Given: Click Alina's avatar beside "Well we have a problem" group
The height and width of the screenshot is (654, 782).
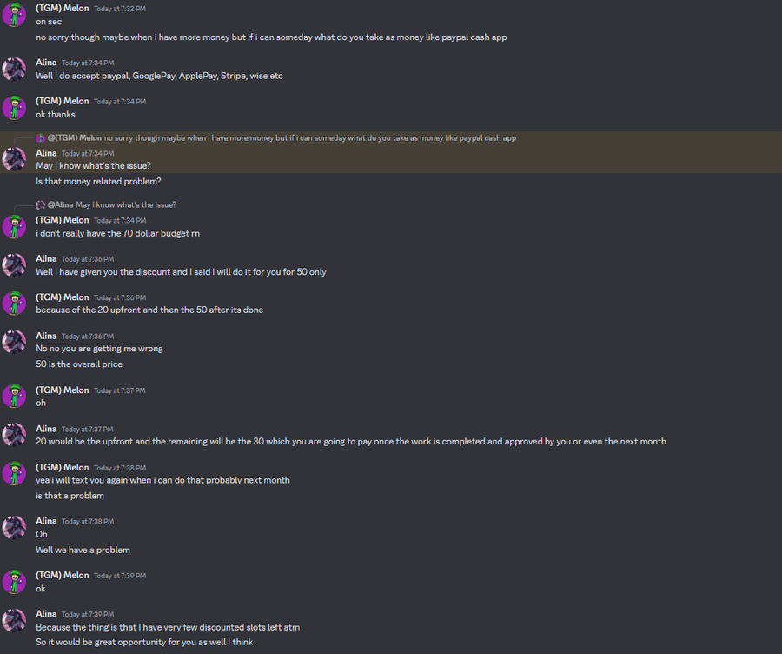Looking at the screenshot, I should 14,527.
